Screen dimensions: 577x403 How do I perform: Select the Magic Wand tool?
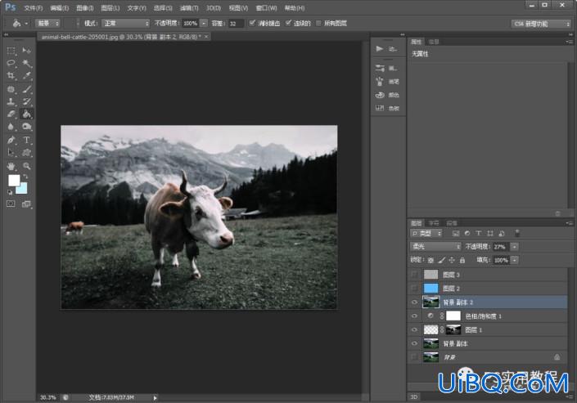click(26, 63)
